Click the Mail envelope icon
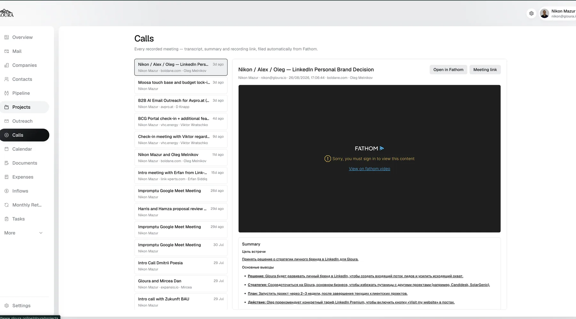The image size is (576, 319). (6, 51)
